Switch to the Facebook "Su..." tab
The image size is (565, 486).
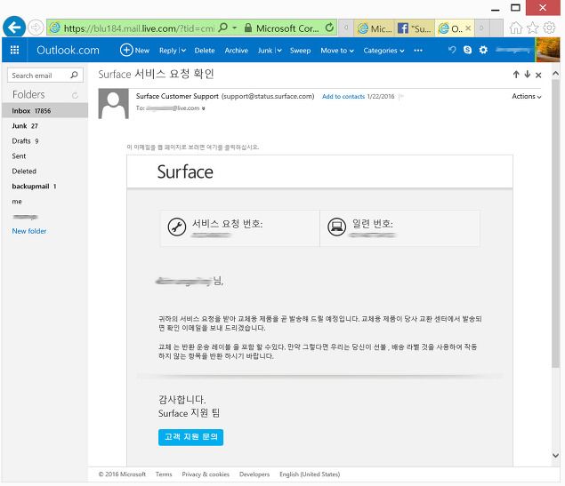(415, 28)
